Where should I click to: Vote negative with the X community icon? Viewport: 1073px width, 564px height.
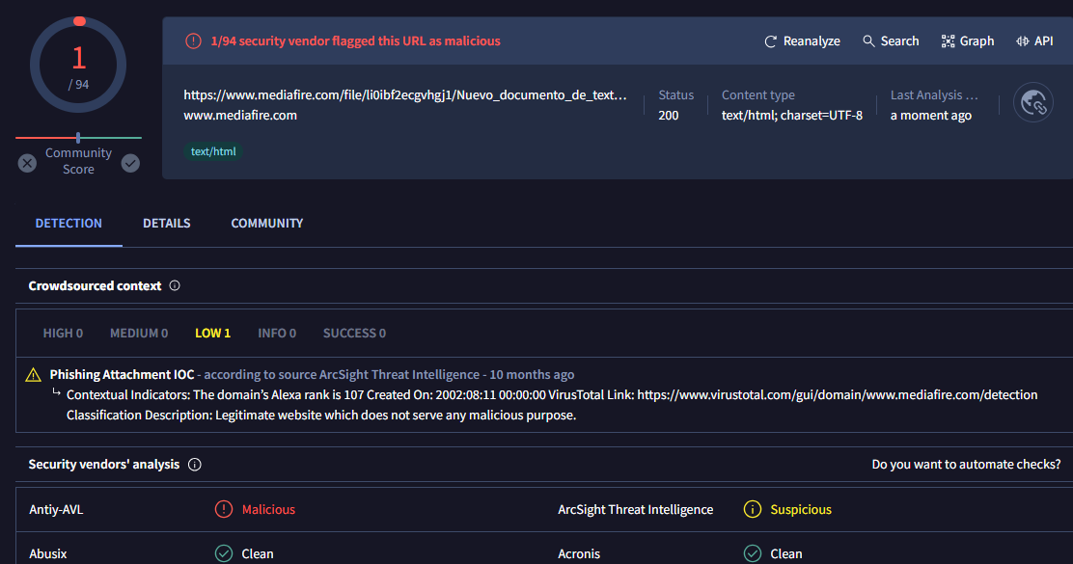(27, 163)
